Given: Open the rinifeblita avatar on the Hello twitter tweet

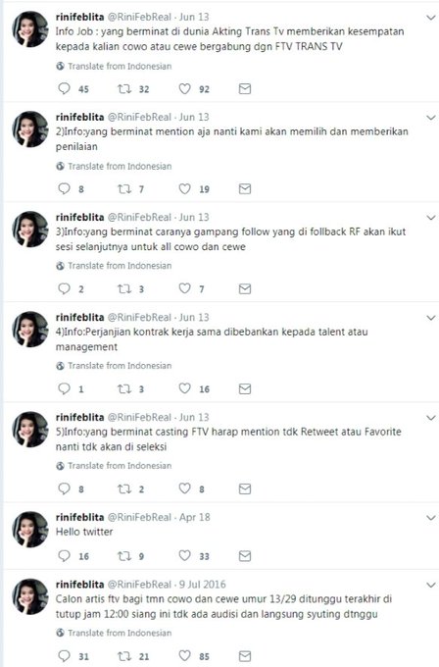Looking at the screenshot, I should [29, 530].
